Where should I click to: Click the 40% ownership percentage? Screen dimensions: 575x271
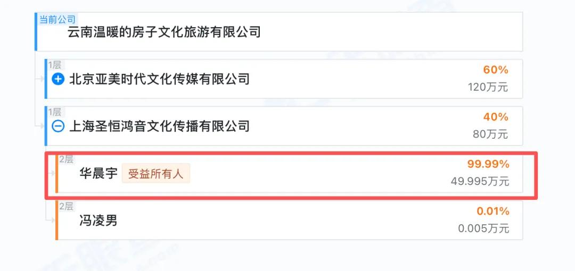(495, 117)
